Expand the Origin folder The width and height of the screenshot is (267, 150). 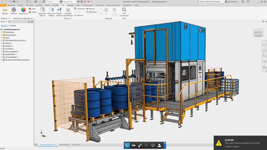(x=2, y=38)
